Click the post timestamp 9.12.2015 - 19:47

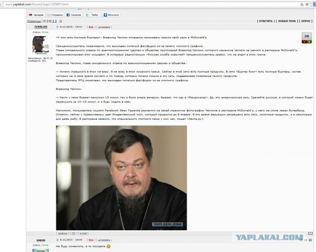point(71,27)
